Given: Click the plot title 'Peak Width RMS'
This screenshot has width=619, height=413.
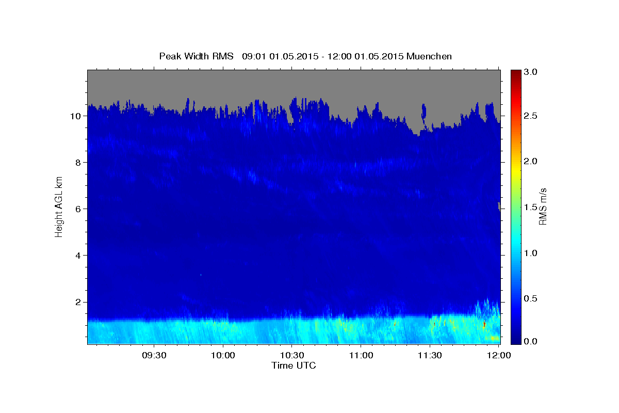Looking at the screenshot, I should click(x=197, y=56).
